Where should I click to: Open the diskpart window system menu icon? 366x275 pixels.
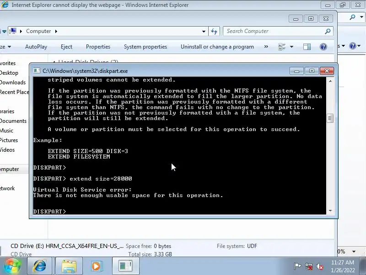coord(37,71)
